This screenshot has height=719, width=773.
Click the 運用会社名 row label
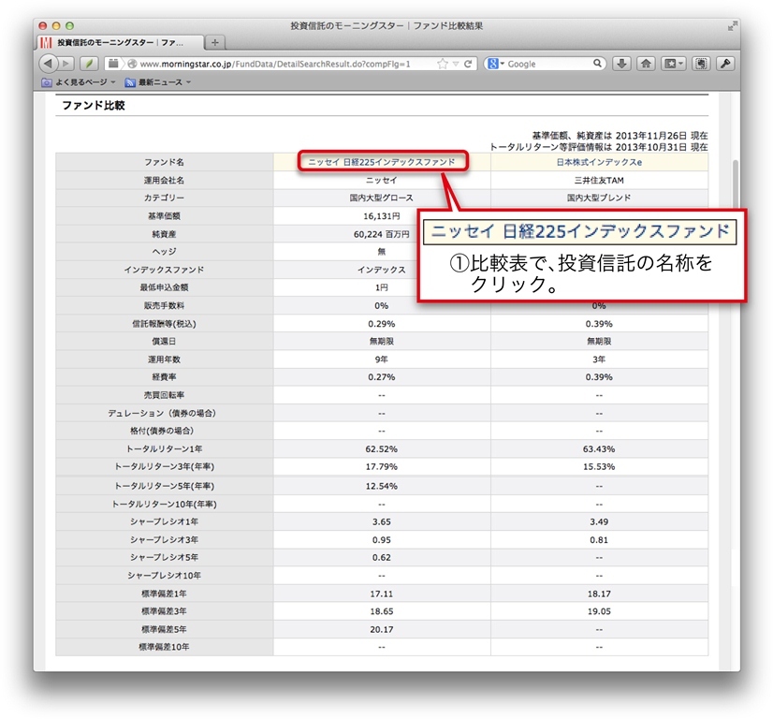click(164, 180)
